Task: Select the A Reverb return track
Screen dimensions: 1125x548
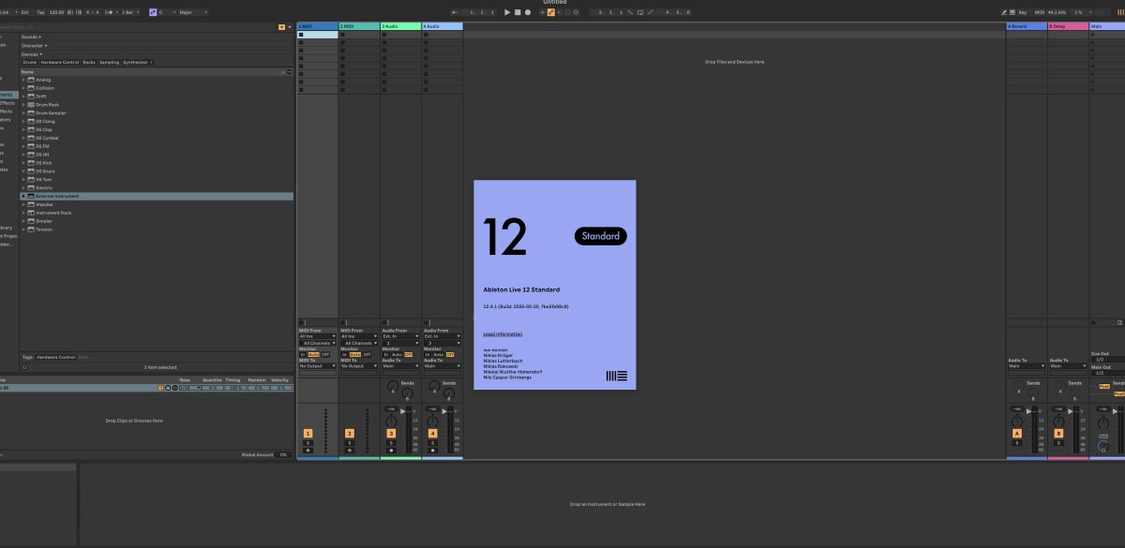Action: pyautogui.click(x=1026, y=26)
